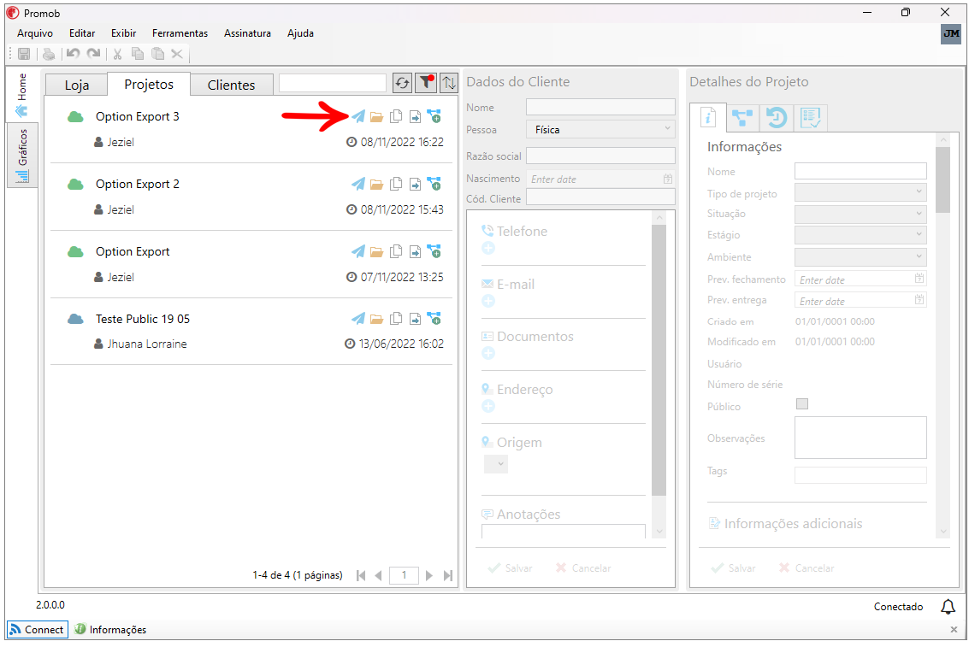Image resolution: width=969 pixels, height=647 pixels.
Task: Click the Observações text box
Action: [x=860, y=438]
